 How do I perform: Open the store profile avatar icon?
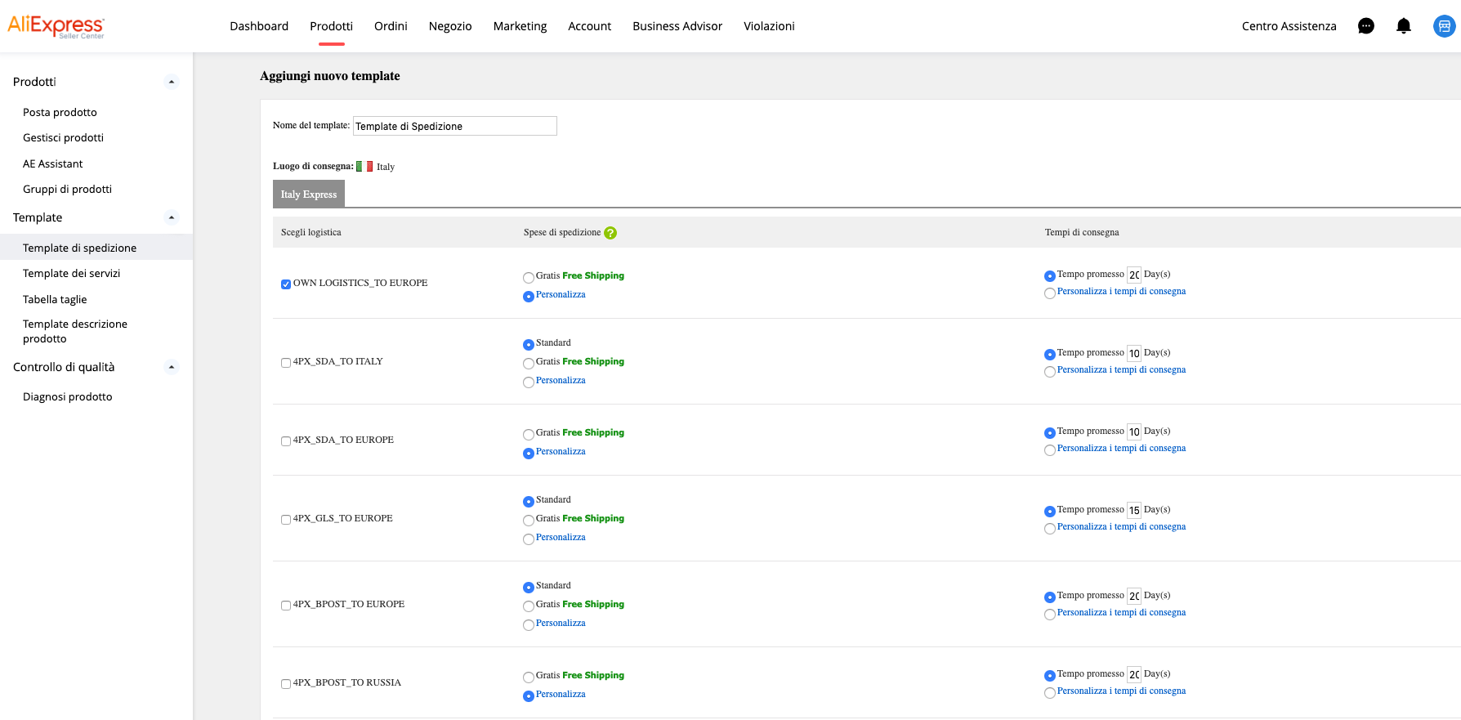[1444, 26]
